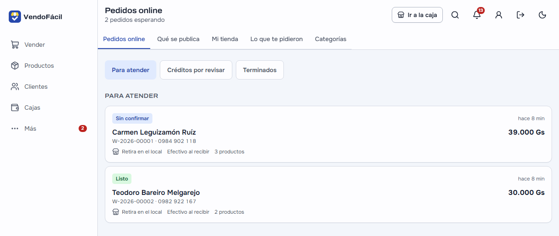This screenshot has width=559, height=236.
Task: Switch to the Pedidos online tab
Action: [x=124, y=39]
